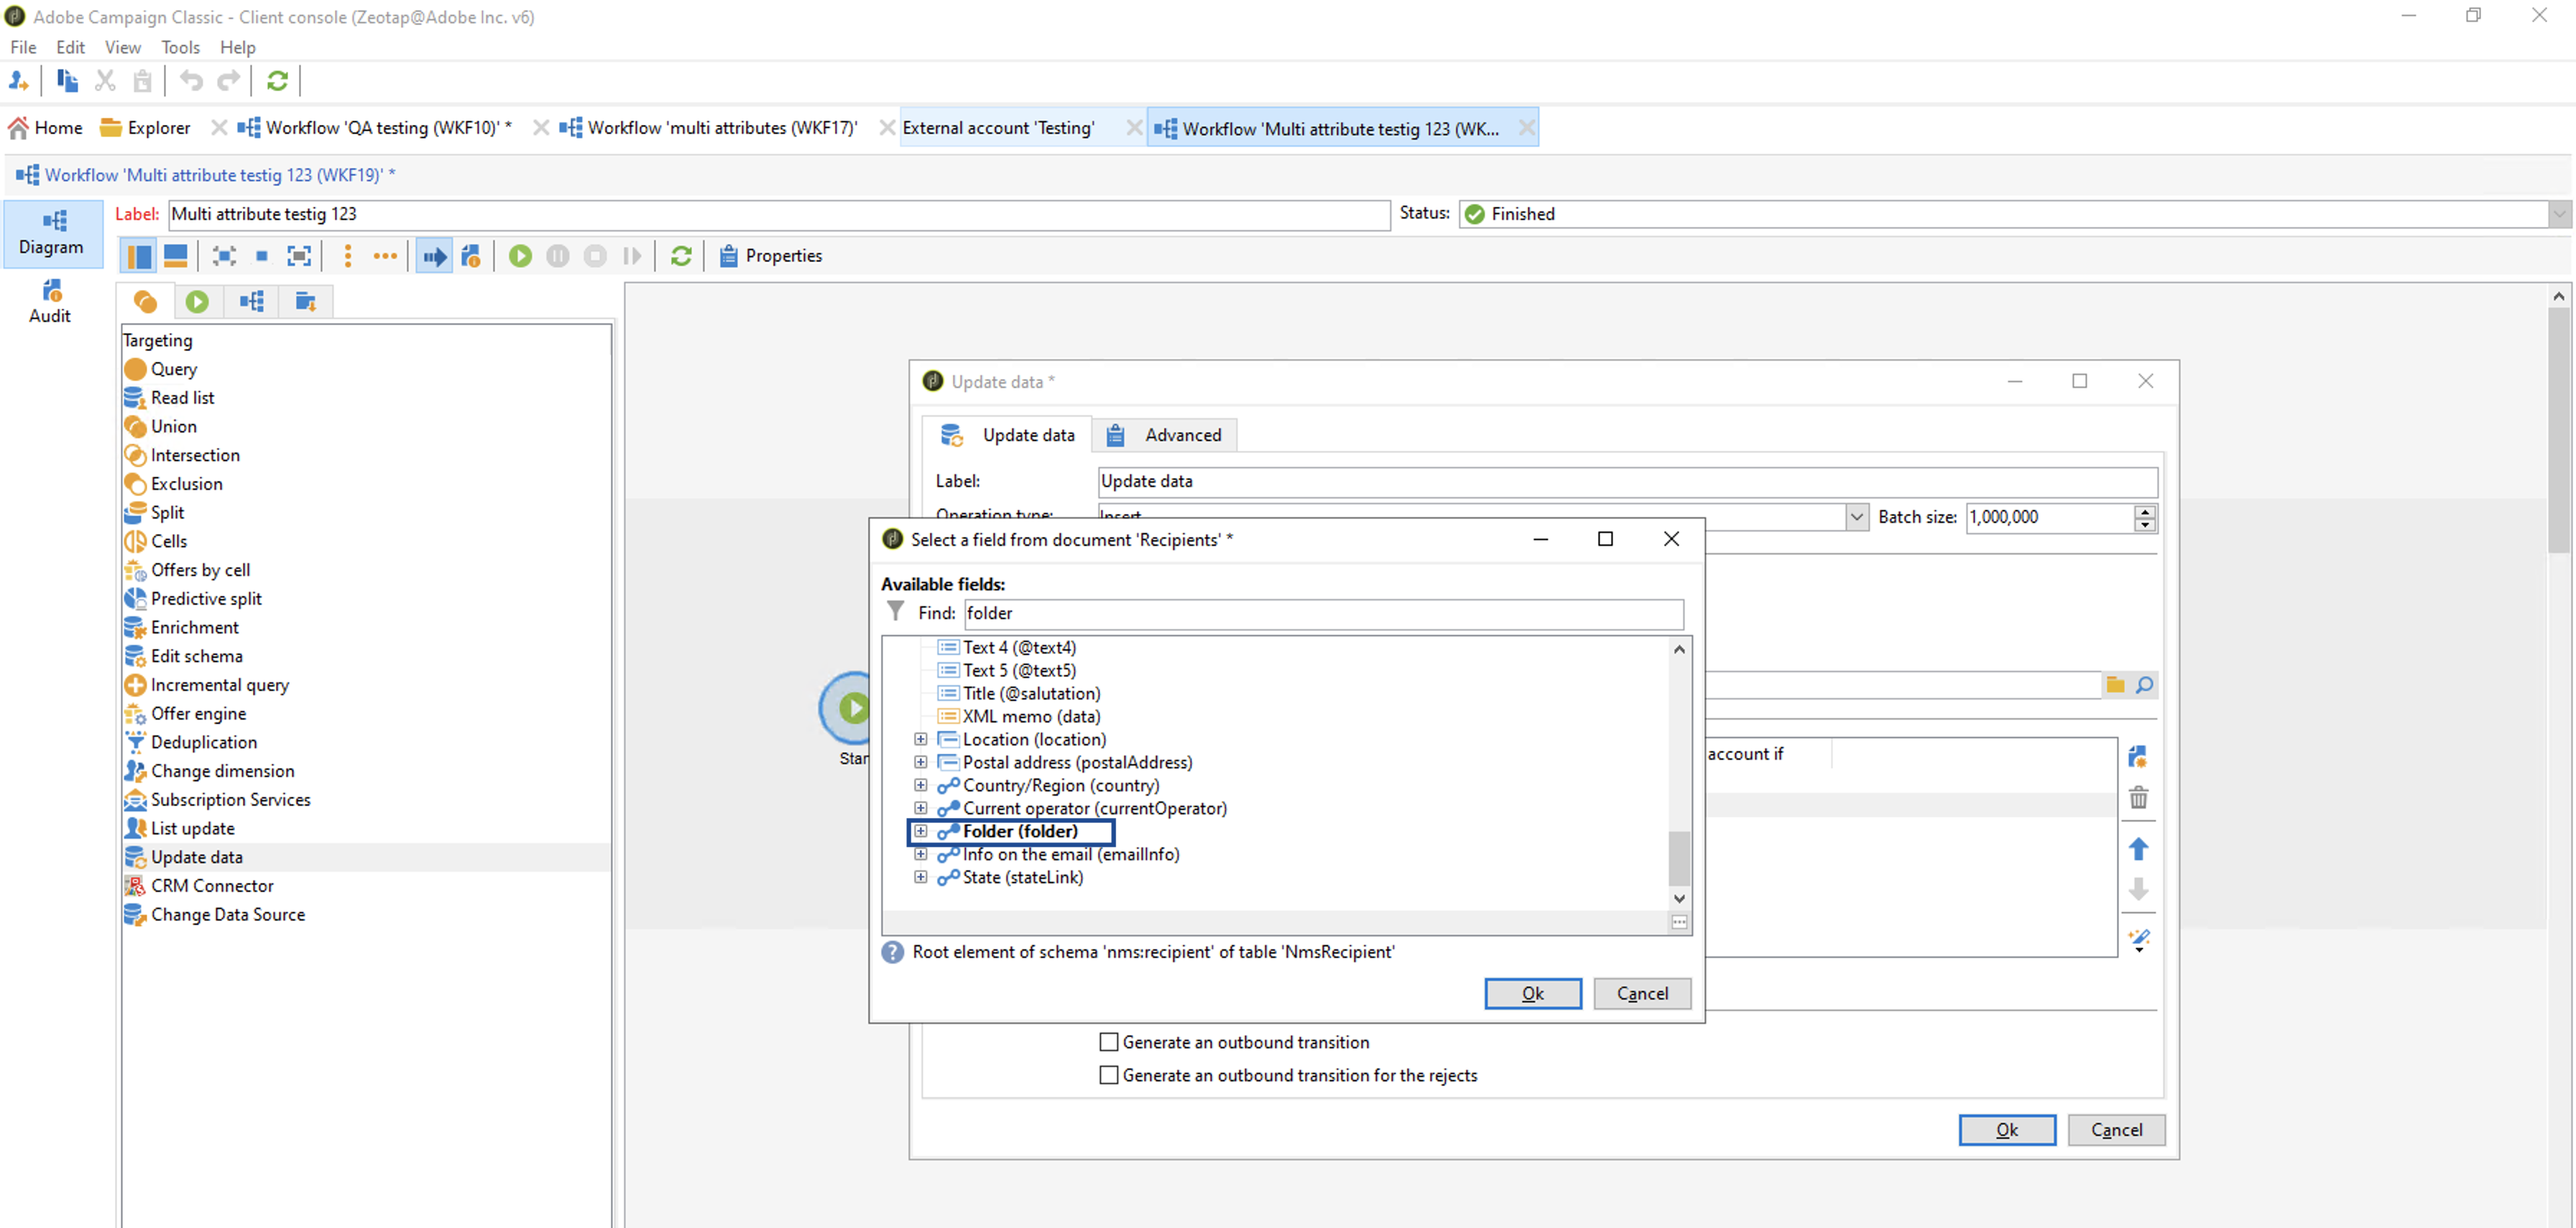Click the available fields list scrollbar thumb
Image resolution: width=2576 pixels, height=1228 pixels.
(1679, 857)
